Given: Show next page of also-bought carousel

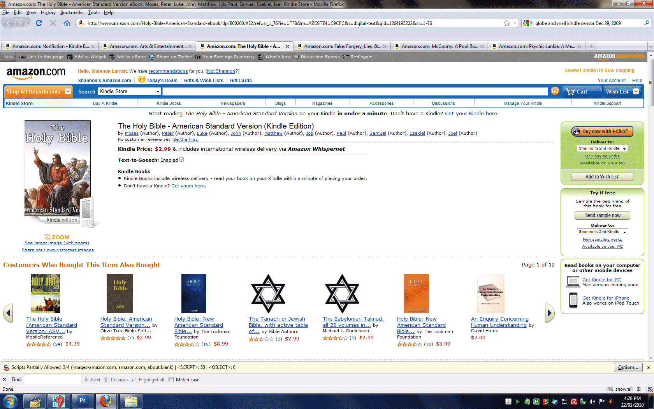Looking at the screenshot, I should pos(549,313).
